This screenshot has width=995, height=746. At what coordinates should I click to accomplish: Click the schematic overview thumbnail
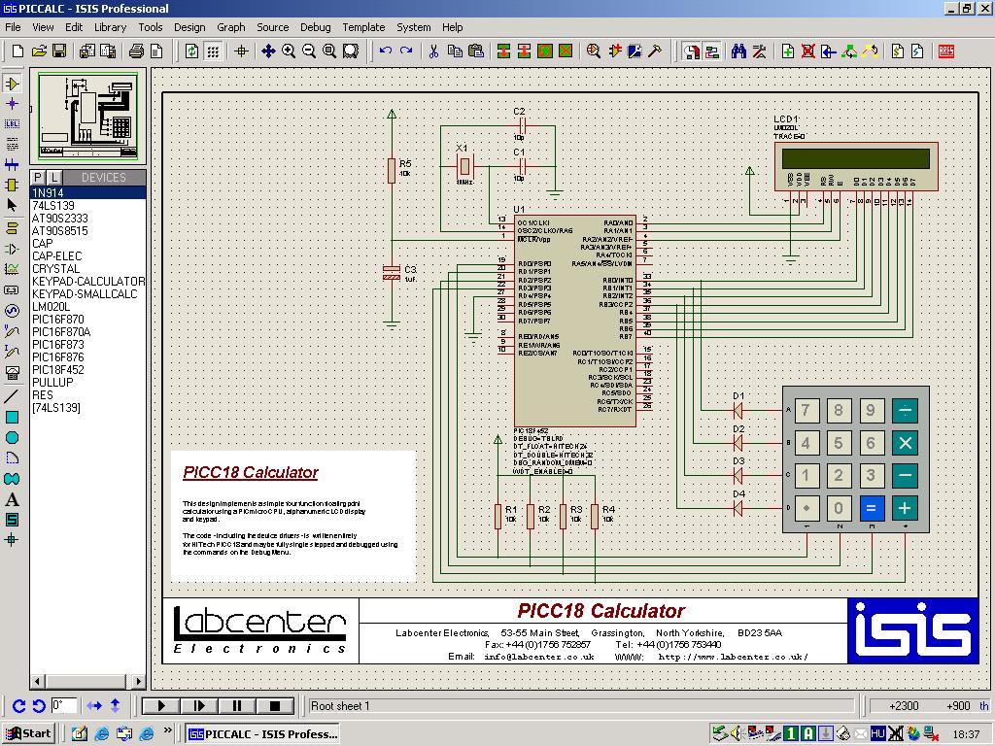(87, 117)
